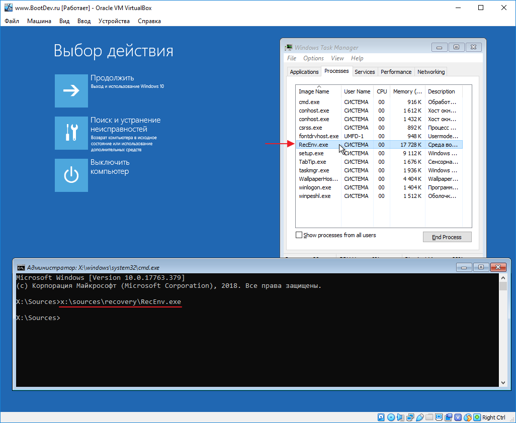Click the power-off icon for Выключить компьютер
This screenshot has height=423, width=516.
71,175
